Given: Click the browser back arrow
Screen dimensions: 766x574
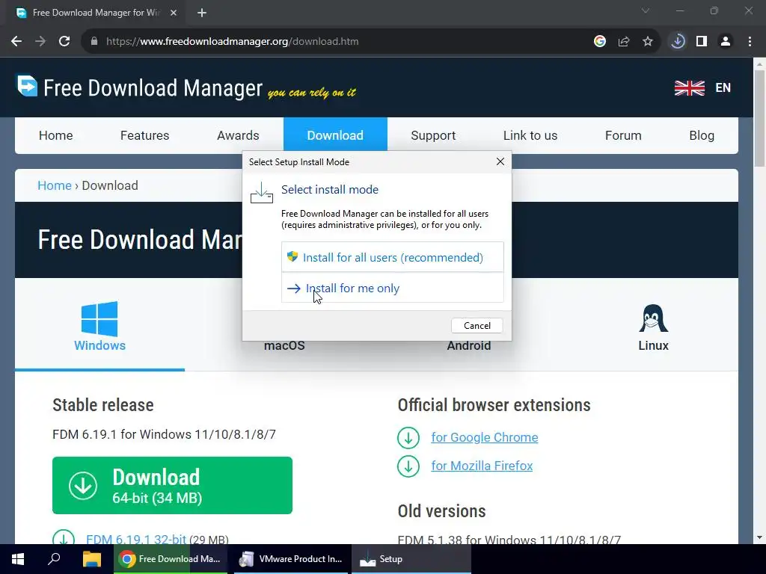Looking at the screenshot, I should pos(16,42).
